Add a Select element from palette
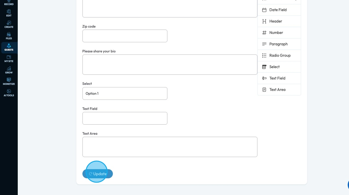 (x=279, y=67)
